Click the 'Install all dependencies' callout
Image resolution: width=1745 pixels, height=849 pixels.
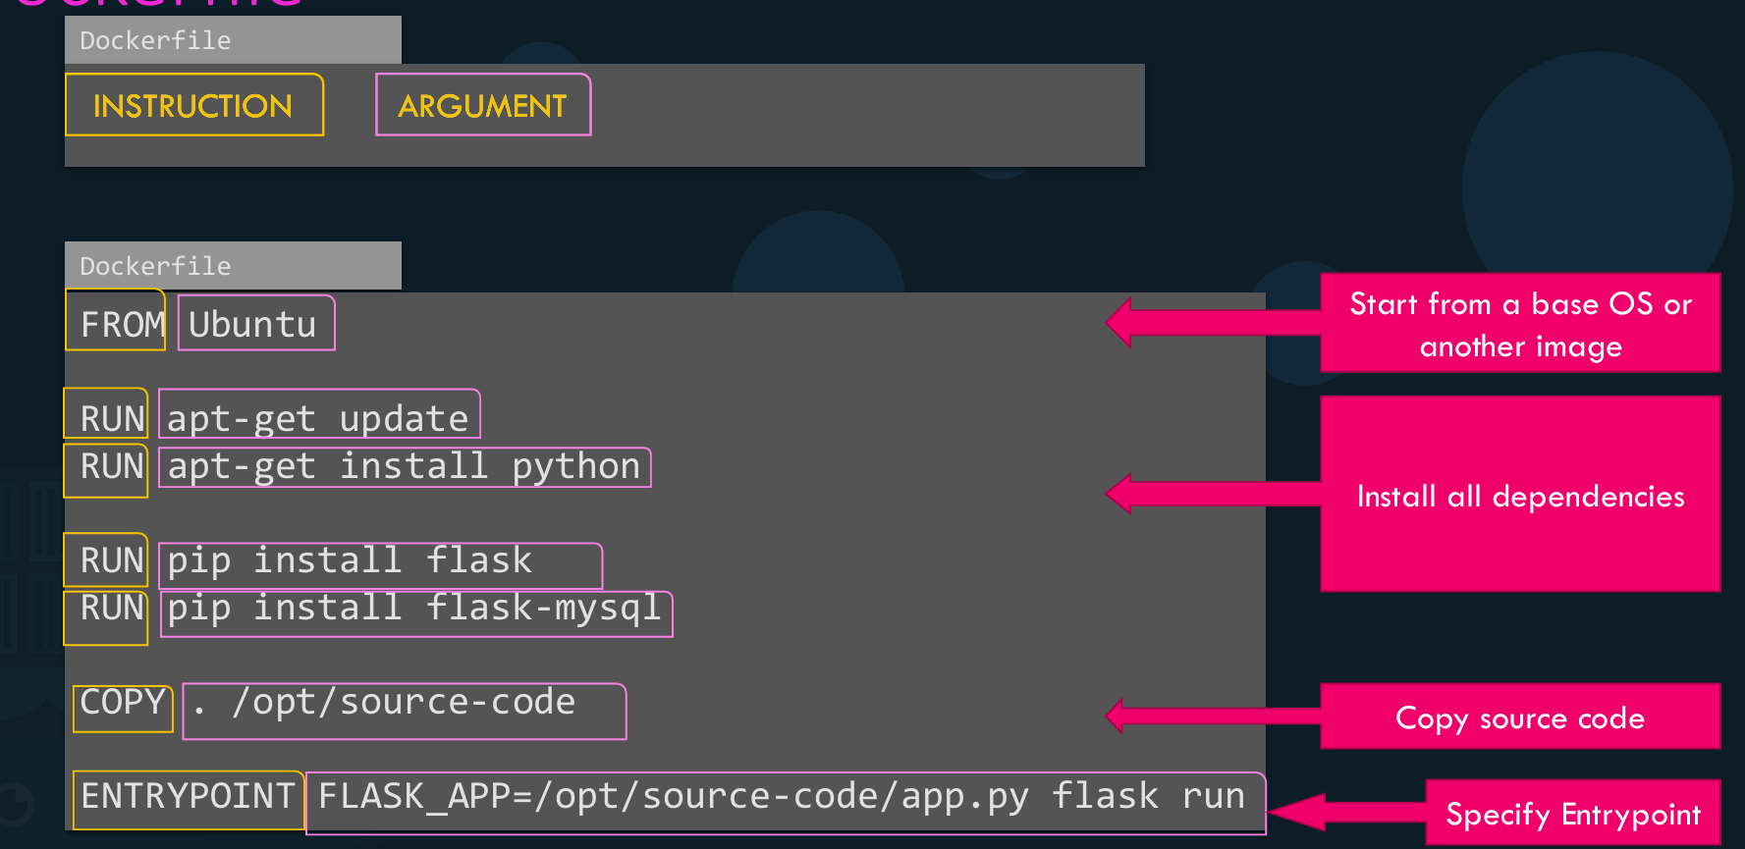click(1519, 494)
